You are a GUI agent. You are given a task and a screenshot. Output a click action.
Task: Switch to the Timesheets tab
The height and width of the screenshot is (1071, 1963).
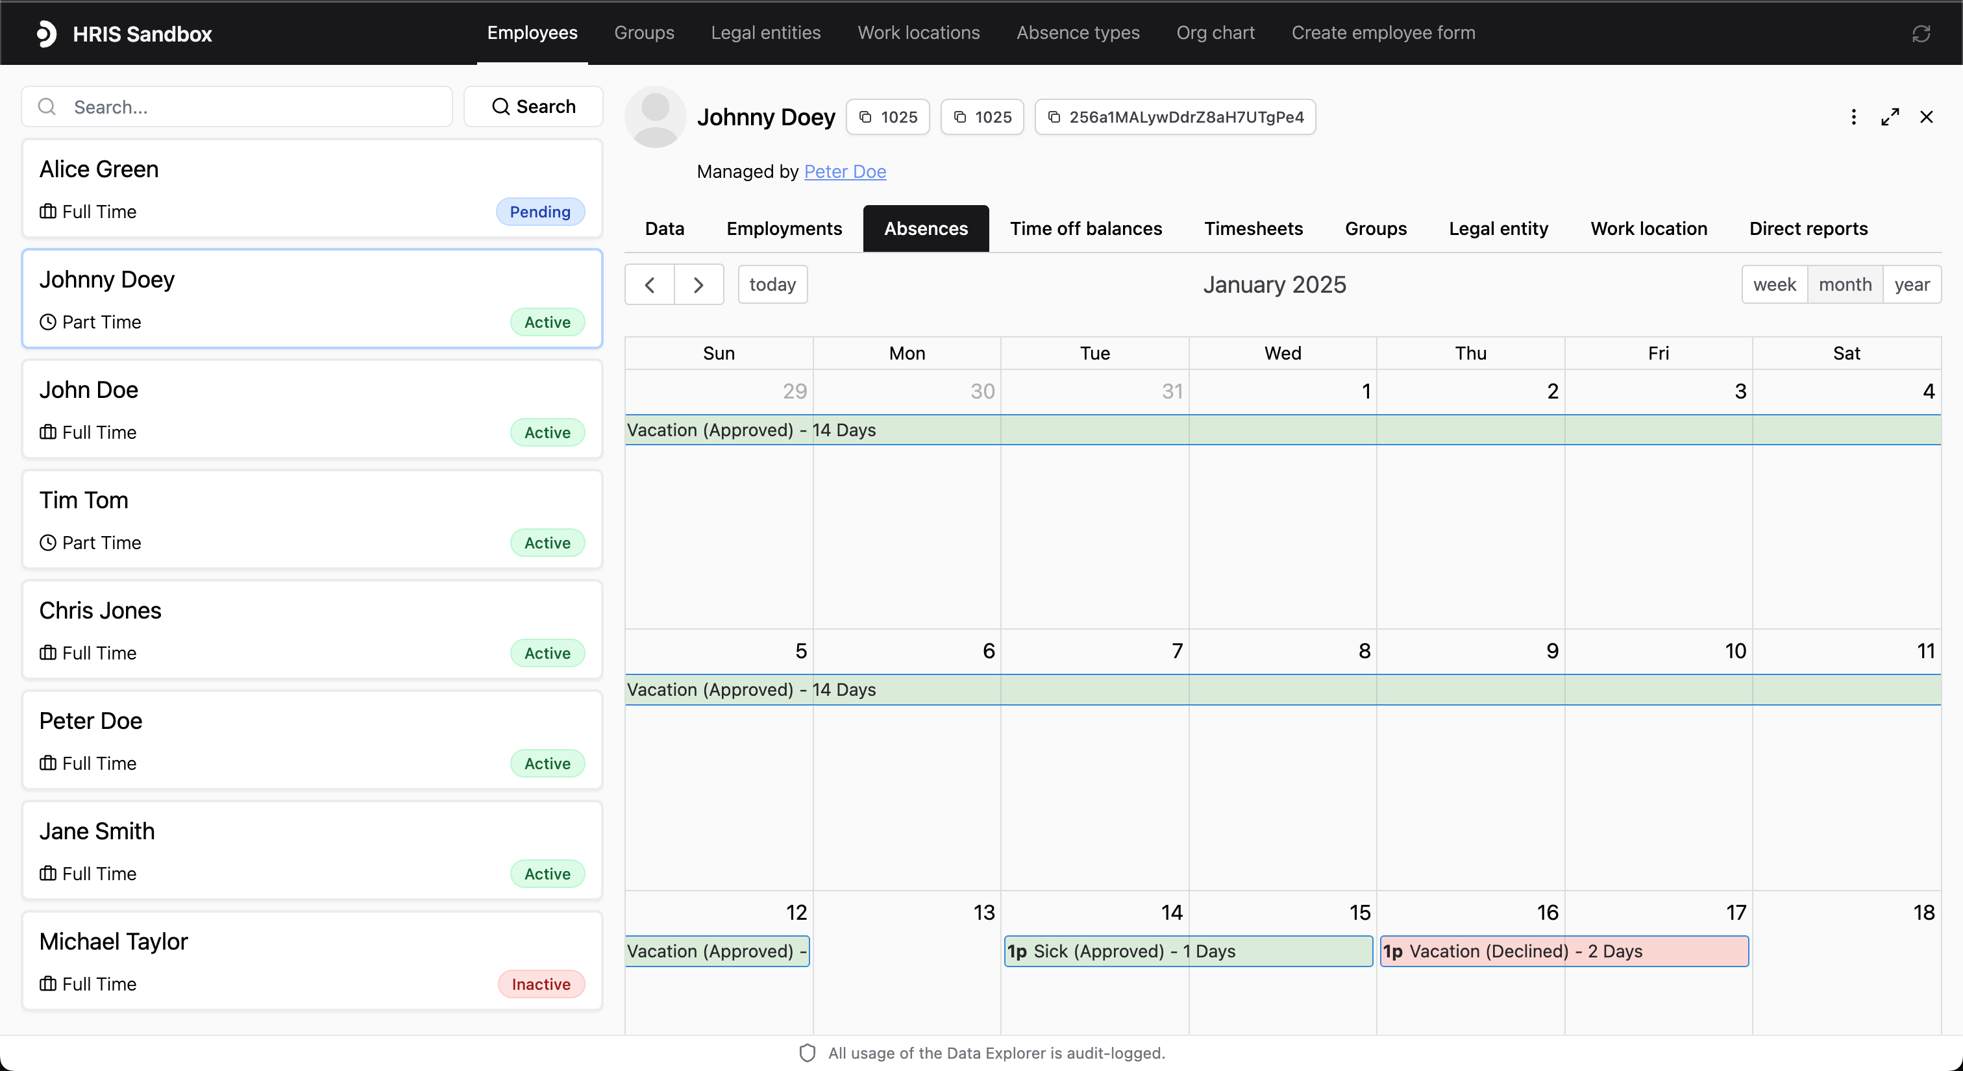point(1253,228)
